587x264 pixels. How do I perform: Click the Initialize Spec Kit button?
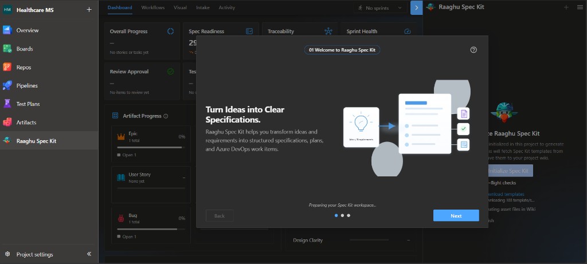(x=509, y=171)
